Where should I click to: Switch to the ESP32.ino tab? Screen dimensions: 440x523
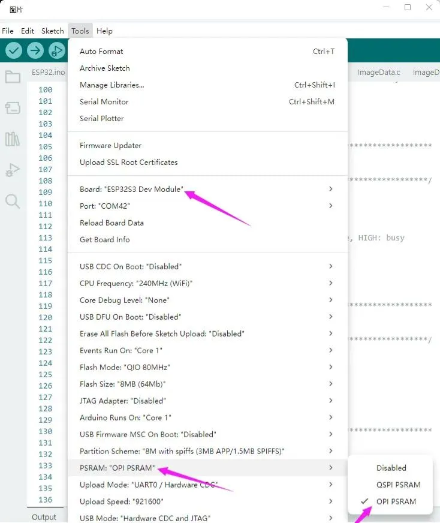click(x=48, y=73)
